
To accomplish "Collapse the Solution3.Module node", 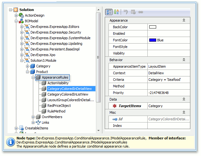I will click(22, 60).
